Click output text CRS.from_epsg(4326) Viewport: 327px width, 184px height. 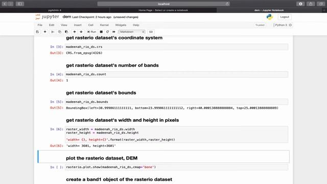click(84, 53)
